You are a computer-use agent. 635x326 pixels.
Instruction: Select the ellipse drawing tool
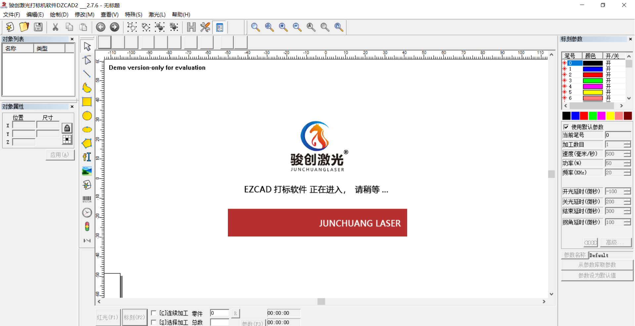pyautogui.click(x=87, y=129)
